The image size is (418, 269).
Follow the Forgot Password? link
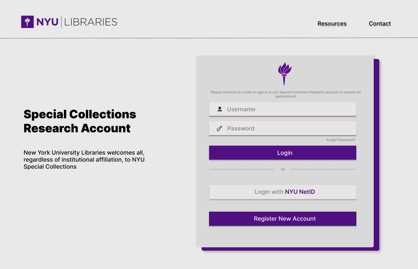(341, 140)
